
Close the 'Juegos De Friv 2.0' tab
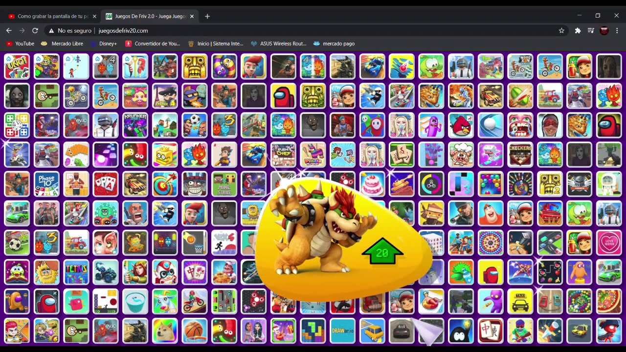coord(192,16)
